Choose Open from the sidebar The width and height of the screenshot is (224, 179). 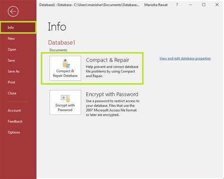click(x=12, y=49)
